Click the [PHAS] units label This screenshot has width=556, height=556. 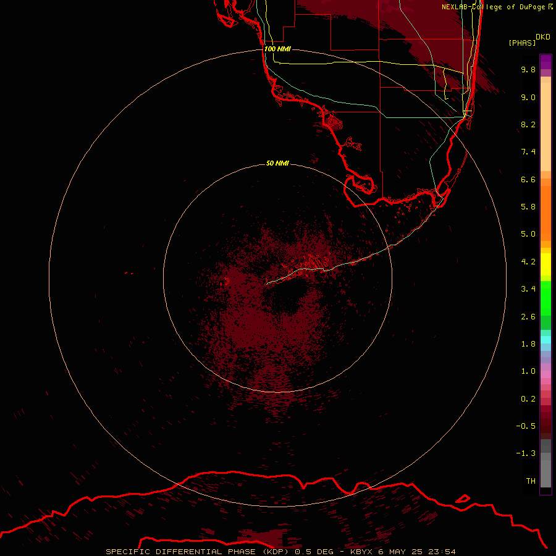522,43
